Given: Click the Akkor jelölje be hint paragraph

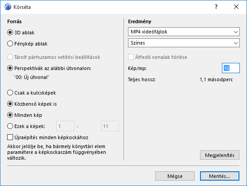Looking at the screenshot, I should pos(56,152).
